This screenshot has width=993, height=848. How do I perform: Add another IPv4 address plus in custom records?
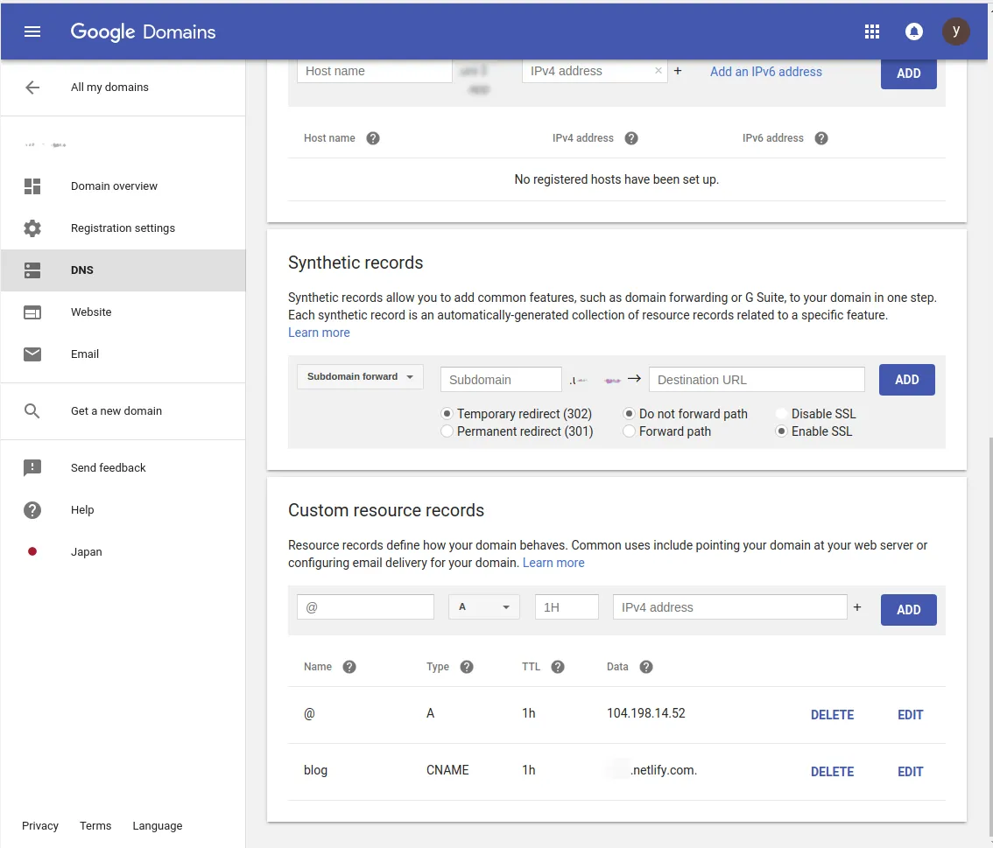pos(857,606)
